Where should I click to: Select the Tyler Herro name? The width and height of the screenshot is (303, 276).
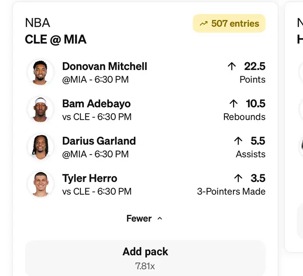(90, 178)
